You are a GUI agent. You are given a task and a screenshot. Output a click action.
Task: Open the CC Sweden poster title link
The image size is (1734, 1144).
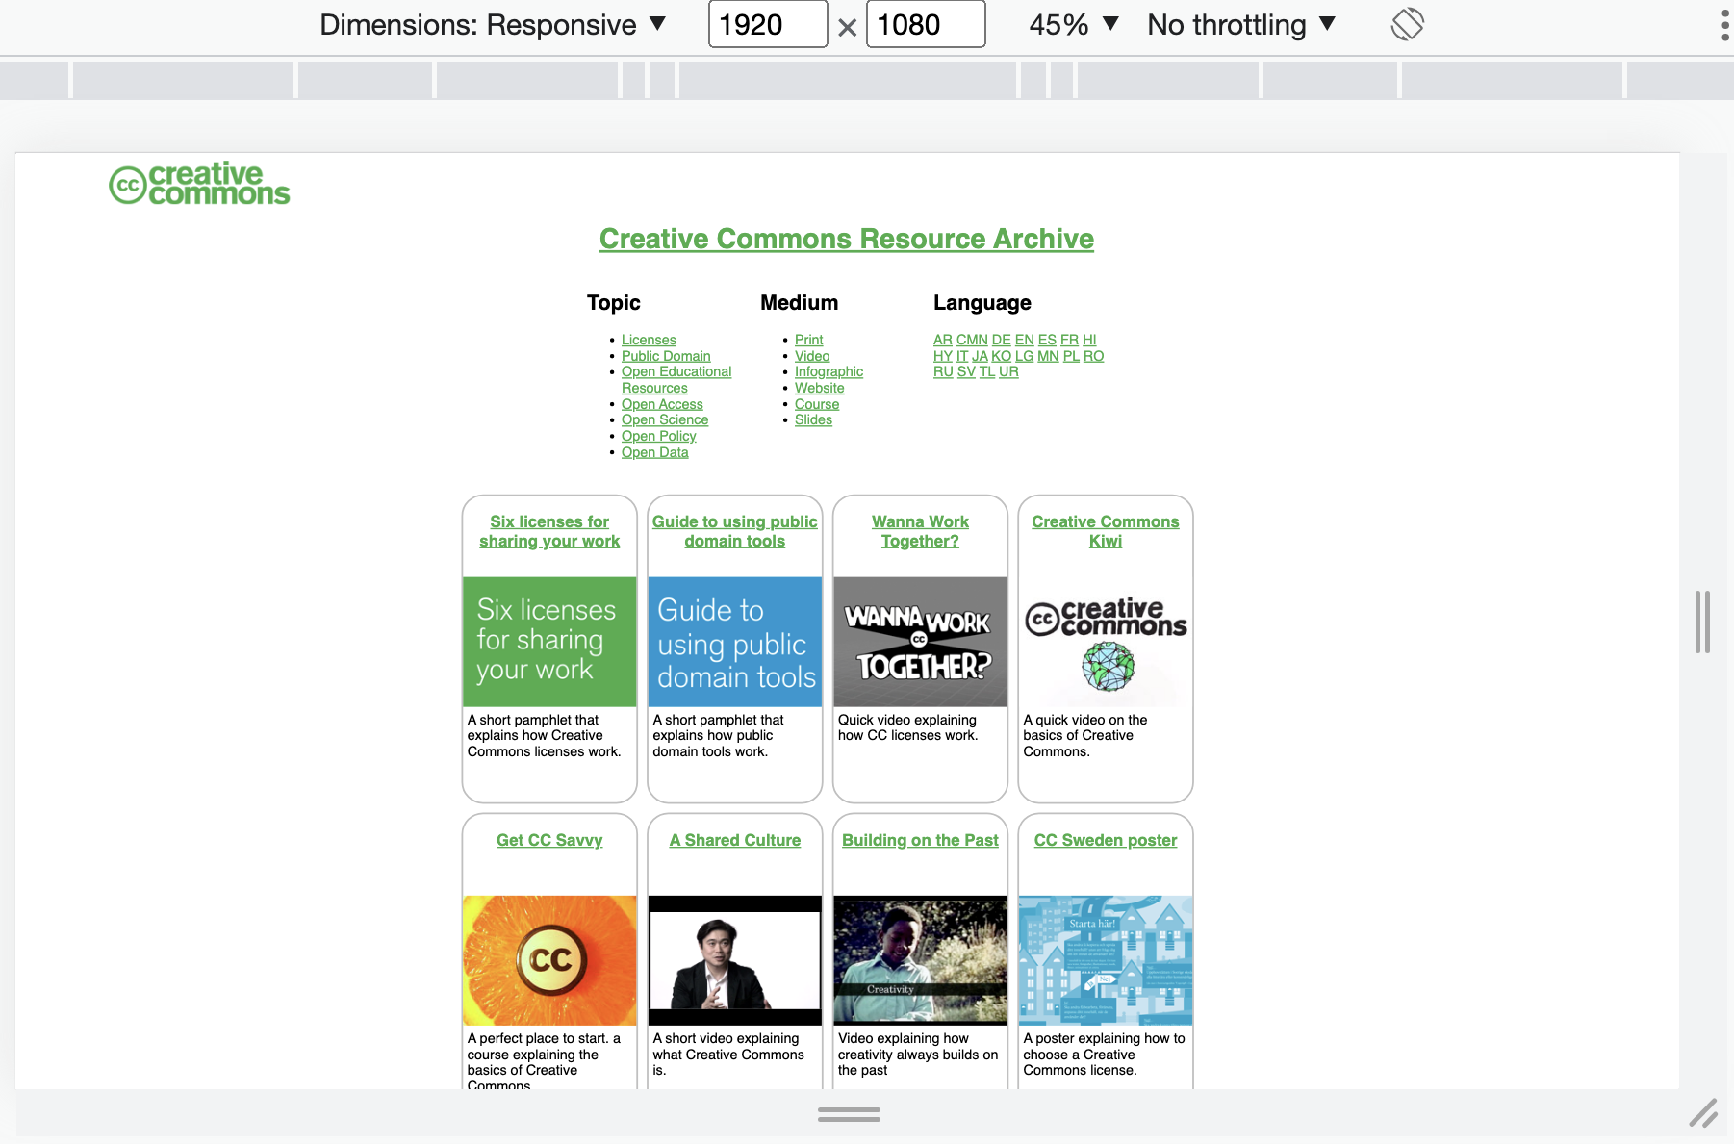(x=1106, y=840)
